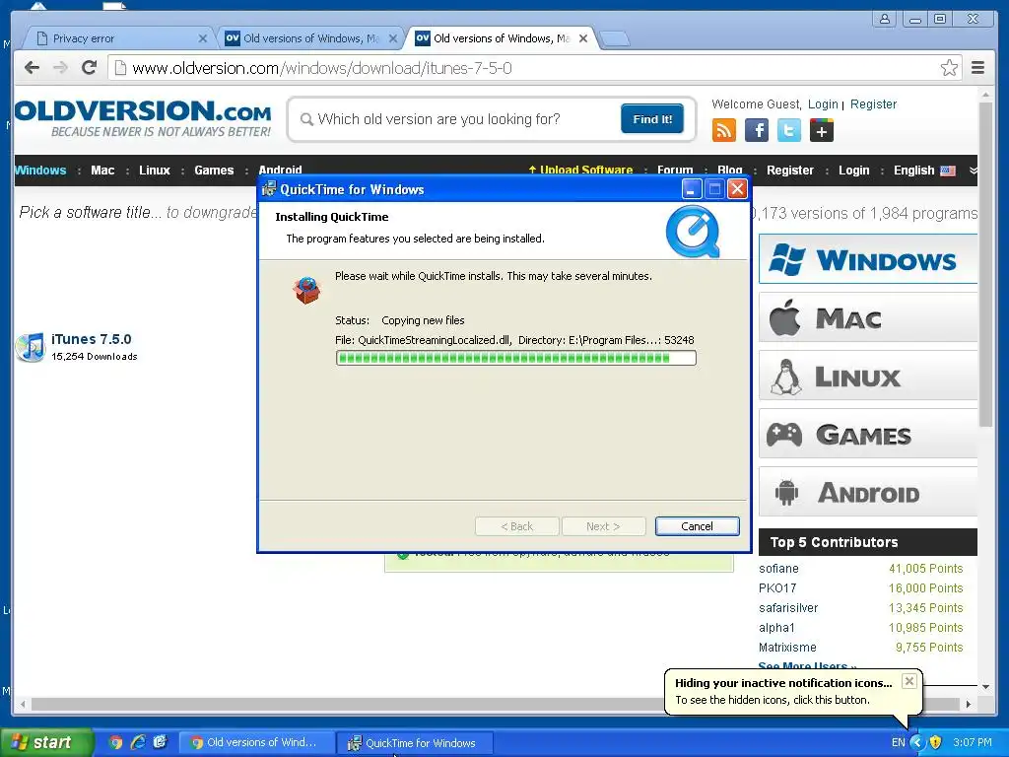
Task: Click the black plus share icon
Action: [822, 131]
